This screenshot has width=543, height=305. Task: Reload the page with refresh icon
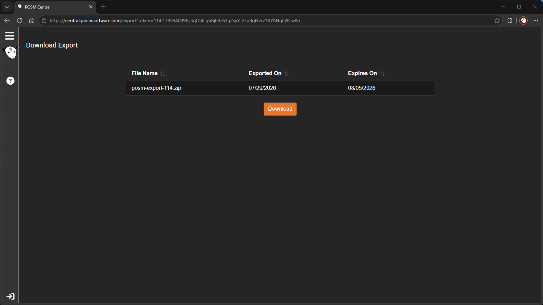(20, 20)
